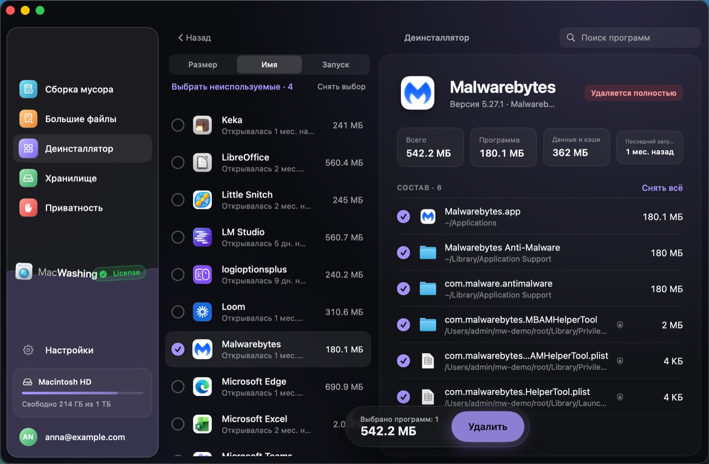Switch to the Запуск sort tab

[x=335, y=65]
